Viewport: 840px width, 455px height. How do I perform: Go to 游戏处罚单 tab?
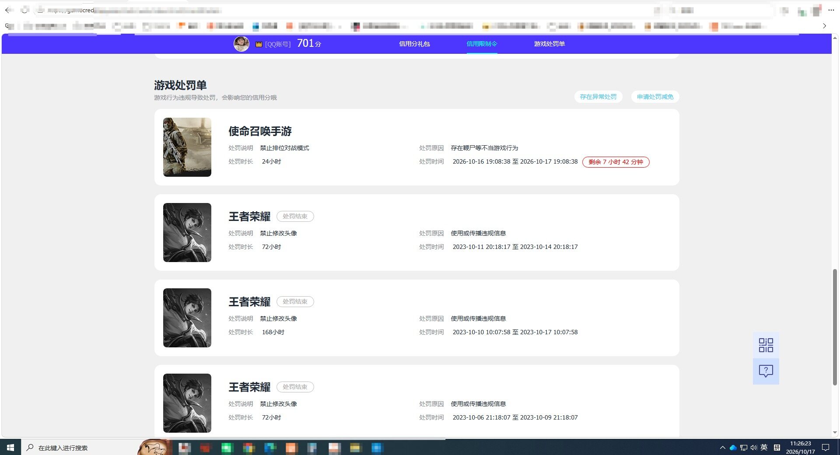click(549, 44)
